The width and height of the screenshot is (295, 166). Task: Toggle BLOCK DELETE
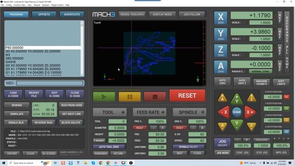(x=71, y=123)
